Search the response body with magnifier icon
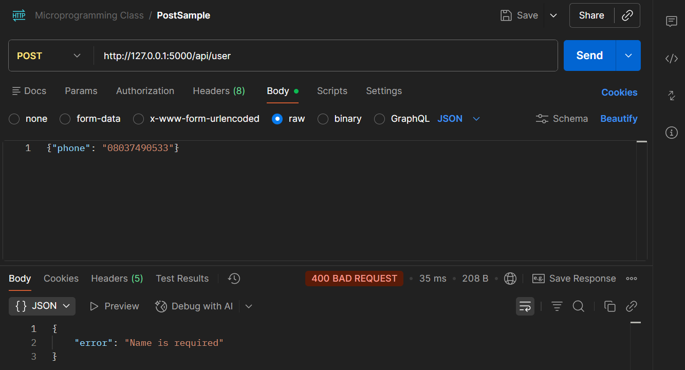This screenshot has height=370, width=685. point(578,306)
